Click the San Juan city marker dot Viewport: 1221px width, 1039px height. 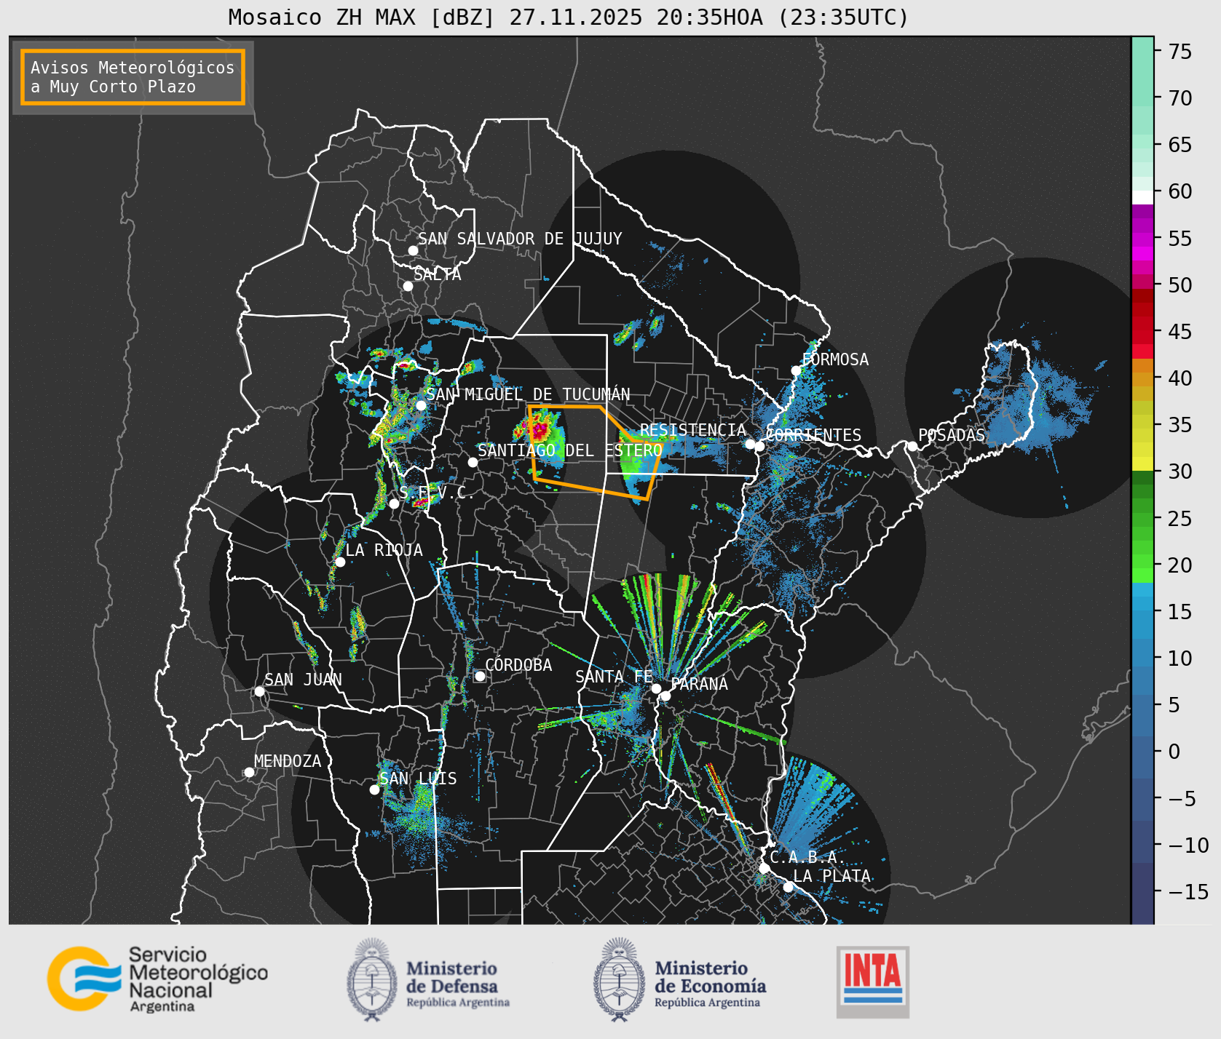tap(259, 691)
